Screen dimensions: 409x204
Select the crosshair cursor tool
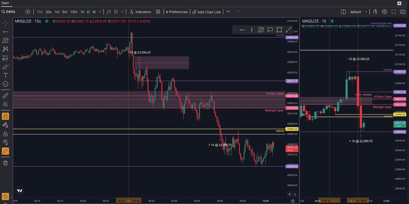coord(5,23)
